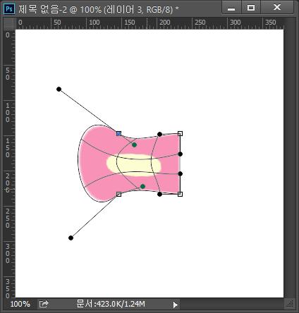Open the status bar info arrow menu
The height and width of the screenshot is (313, 299).
(176, 305)
